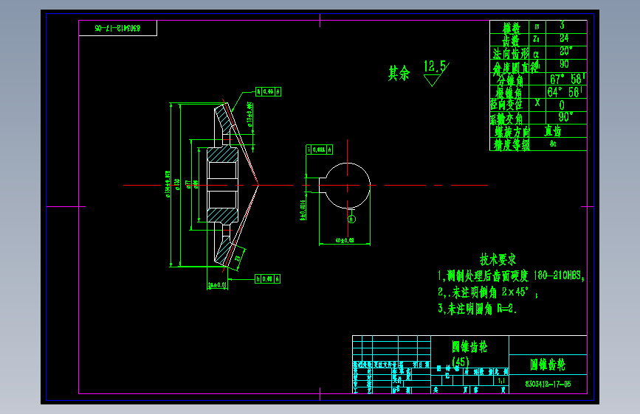Click the datum A circle under the bore
The image size is (640, 414).
351,220
